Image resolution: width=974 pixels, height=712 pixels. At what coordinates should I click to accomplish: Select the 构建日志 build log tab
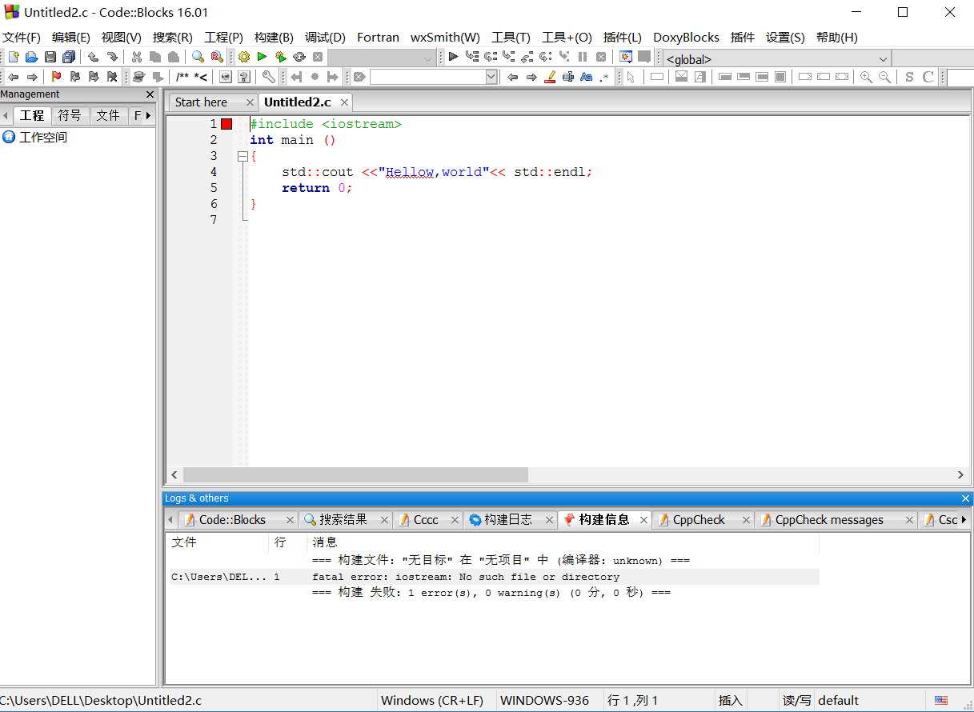coord(507,520)
